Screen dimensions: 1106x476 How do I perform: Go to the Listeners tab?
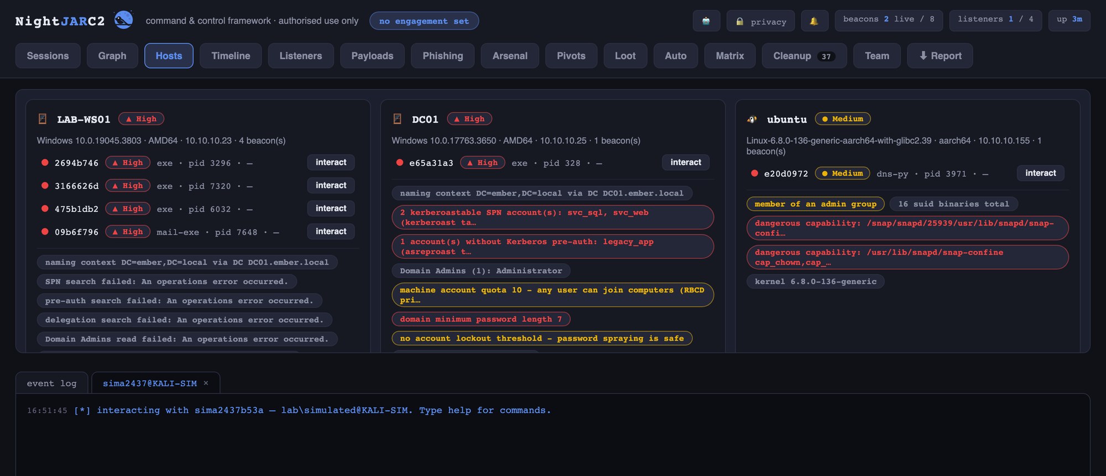301,56
